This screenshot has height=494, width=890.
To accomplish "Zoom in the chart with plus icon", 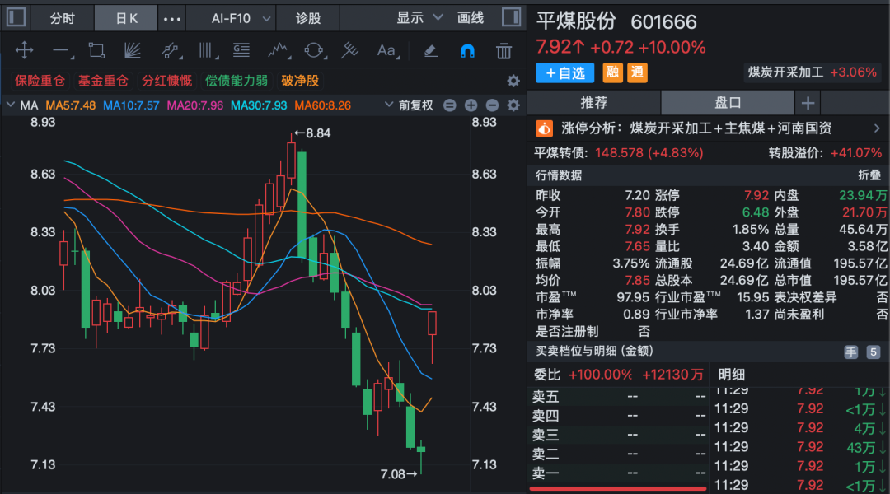I will pos(471,105).
